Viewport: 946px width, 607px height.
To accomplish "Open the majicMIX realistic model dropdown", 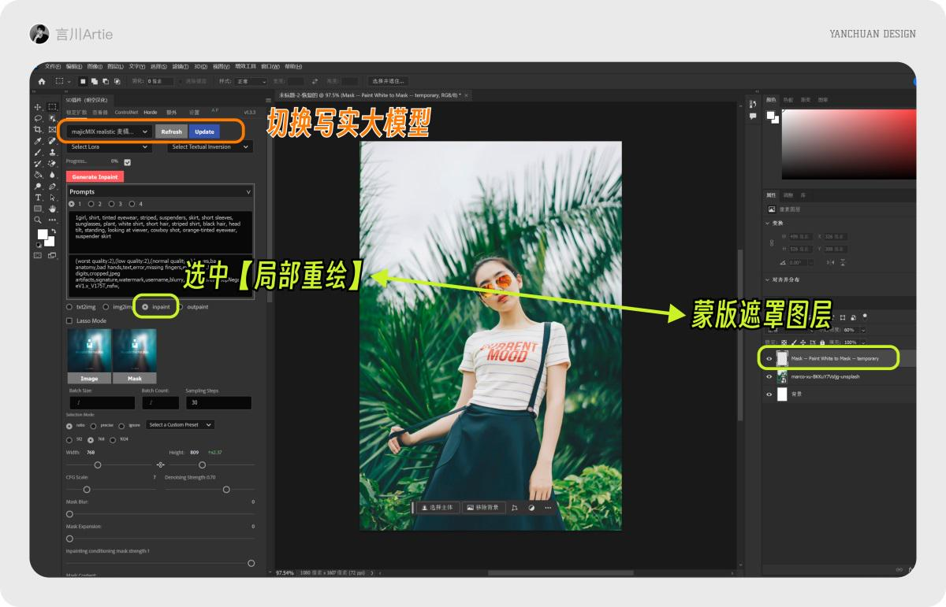I will [x=110, y=131].
